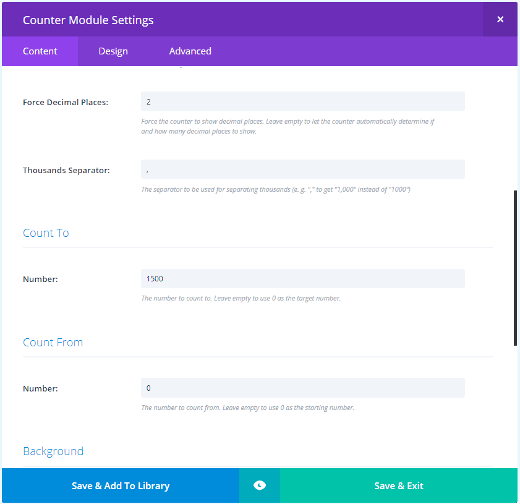The width and height of the screenshot is (520, 504).
Task: Open the Advanced tab
Action: tap(190, 51)
